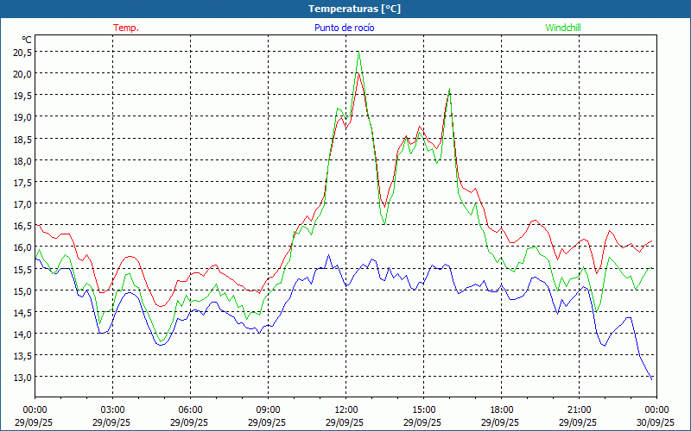
Task: Click the highest green Windchill peak
Action: click(x=358, y=53)
